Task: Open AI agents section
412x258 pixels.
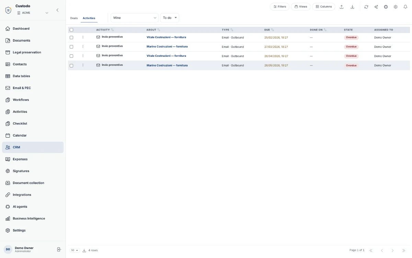Action: 33,207
